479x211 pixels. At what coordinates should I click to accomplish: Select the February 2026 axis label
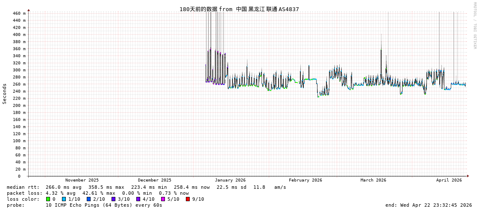[305, 180]
